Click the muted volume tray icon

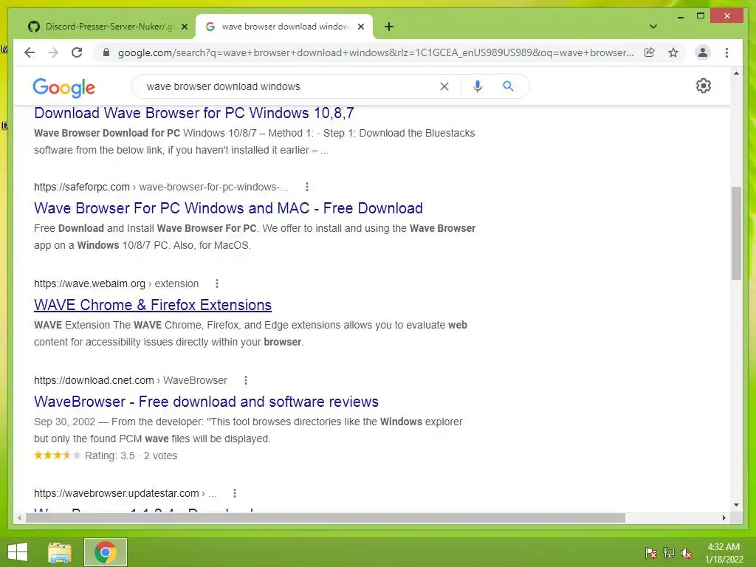click(687, 552)
